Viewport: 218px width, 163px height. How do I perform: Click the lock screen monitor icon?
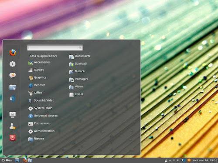13,114
